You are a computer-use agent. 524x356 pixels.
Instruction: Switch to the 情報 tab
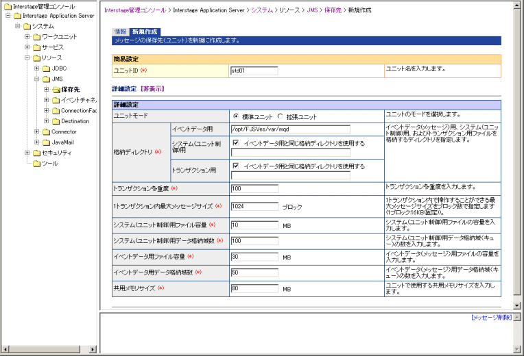[120, 31]
